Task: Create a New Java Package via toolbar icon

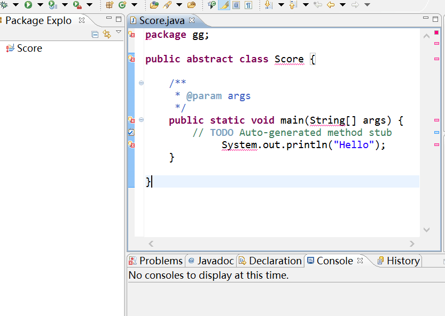Action: coord(110,5)
